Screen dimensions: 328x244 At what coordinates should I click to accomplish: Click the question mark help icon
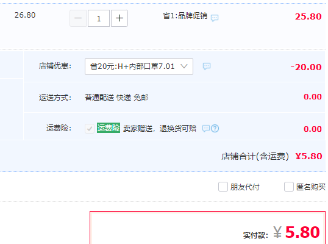click(x=215, y=128)
